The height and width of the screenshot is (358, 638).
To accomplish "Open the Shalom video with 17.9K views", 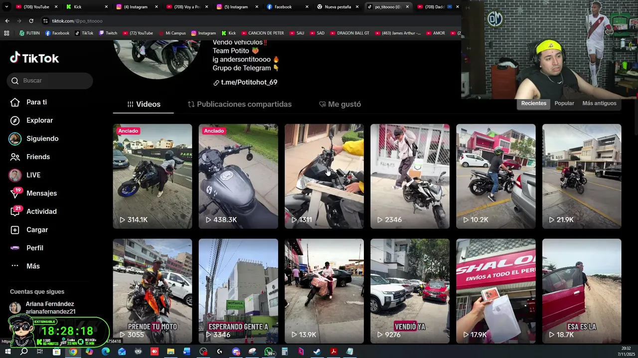I will pos(496,291).
